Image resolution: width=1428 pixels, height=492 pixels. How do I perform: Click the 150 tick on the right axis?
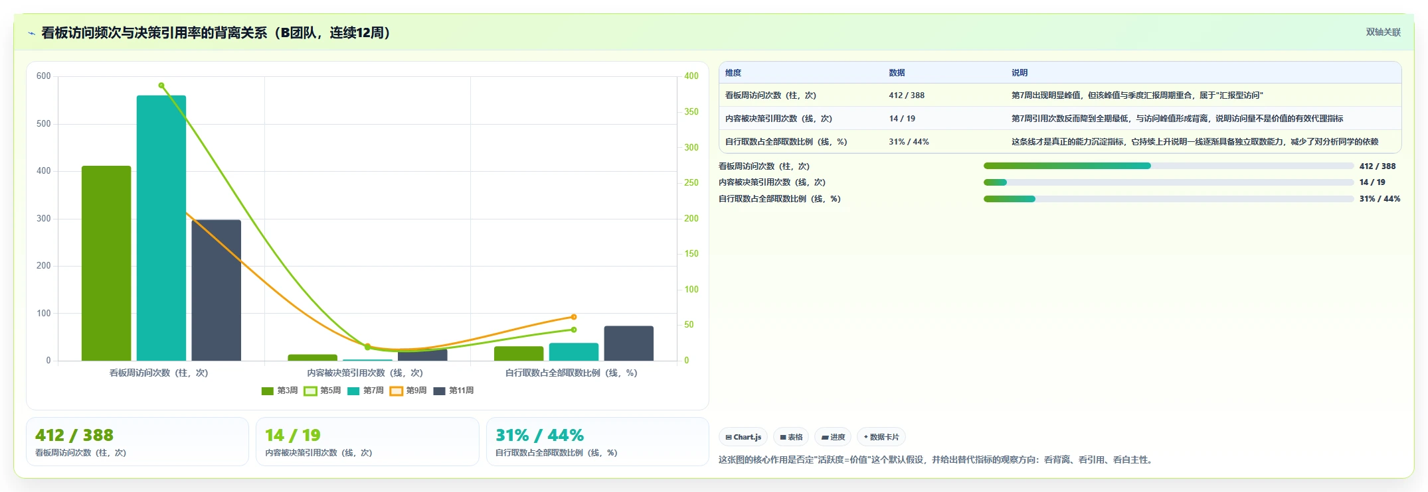[691, 254]
